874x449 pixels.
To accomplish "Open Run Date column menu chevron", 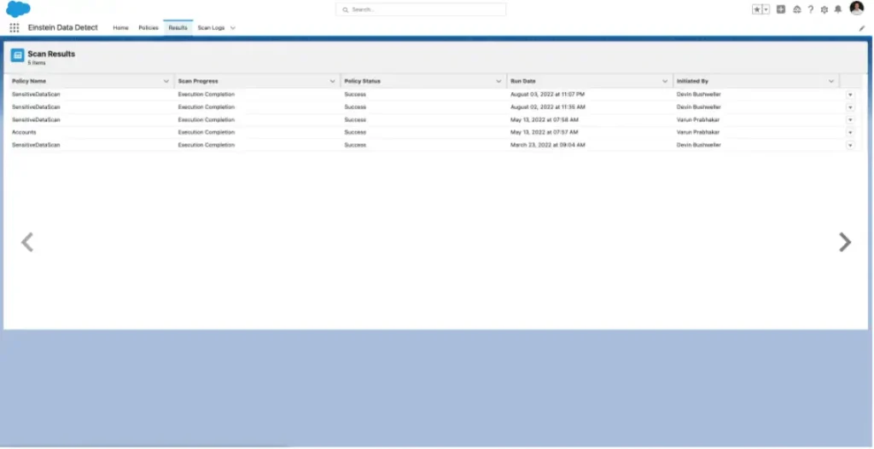I will coord(664,81).
